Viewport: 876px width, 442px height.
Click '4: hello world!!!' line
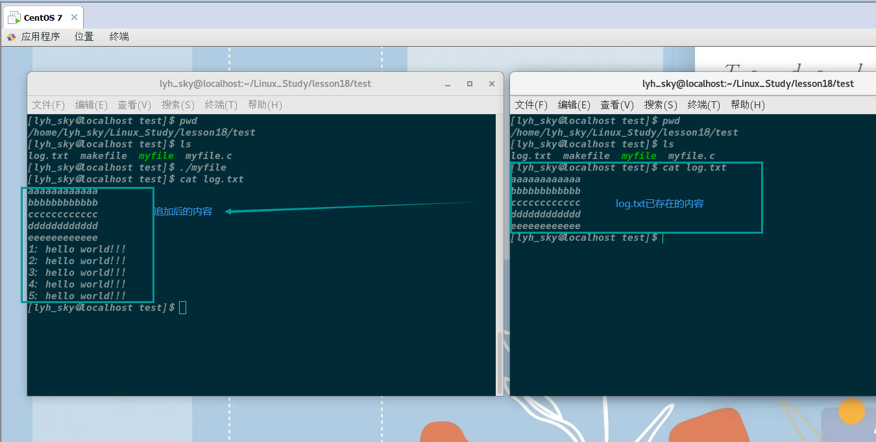77,284
